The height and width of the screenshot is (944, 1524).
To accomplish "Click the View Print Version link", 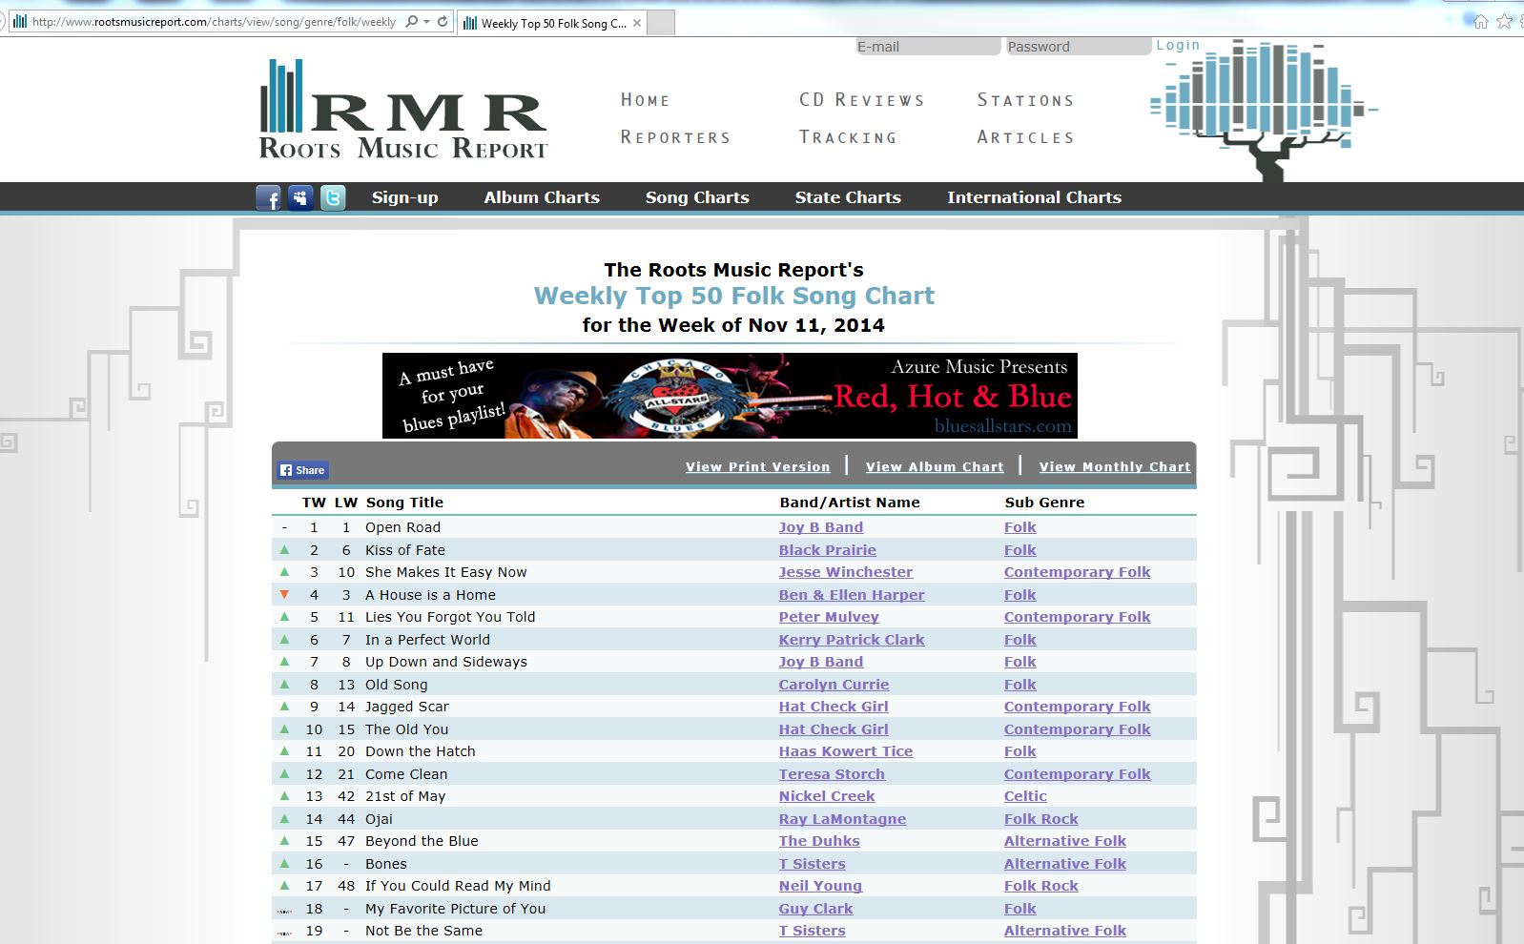I will pyautogui.click(x=758, y=466).
